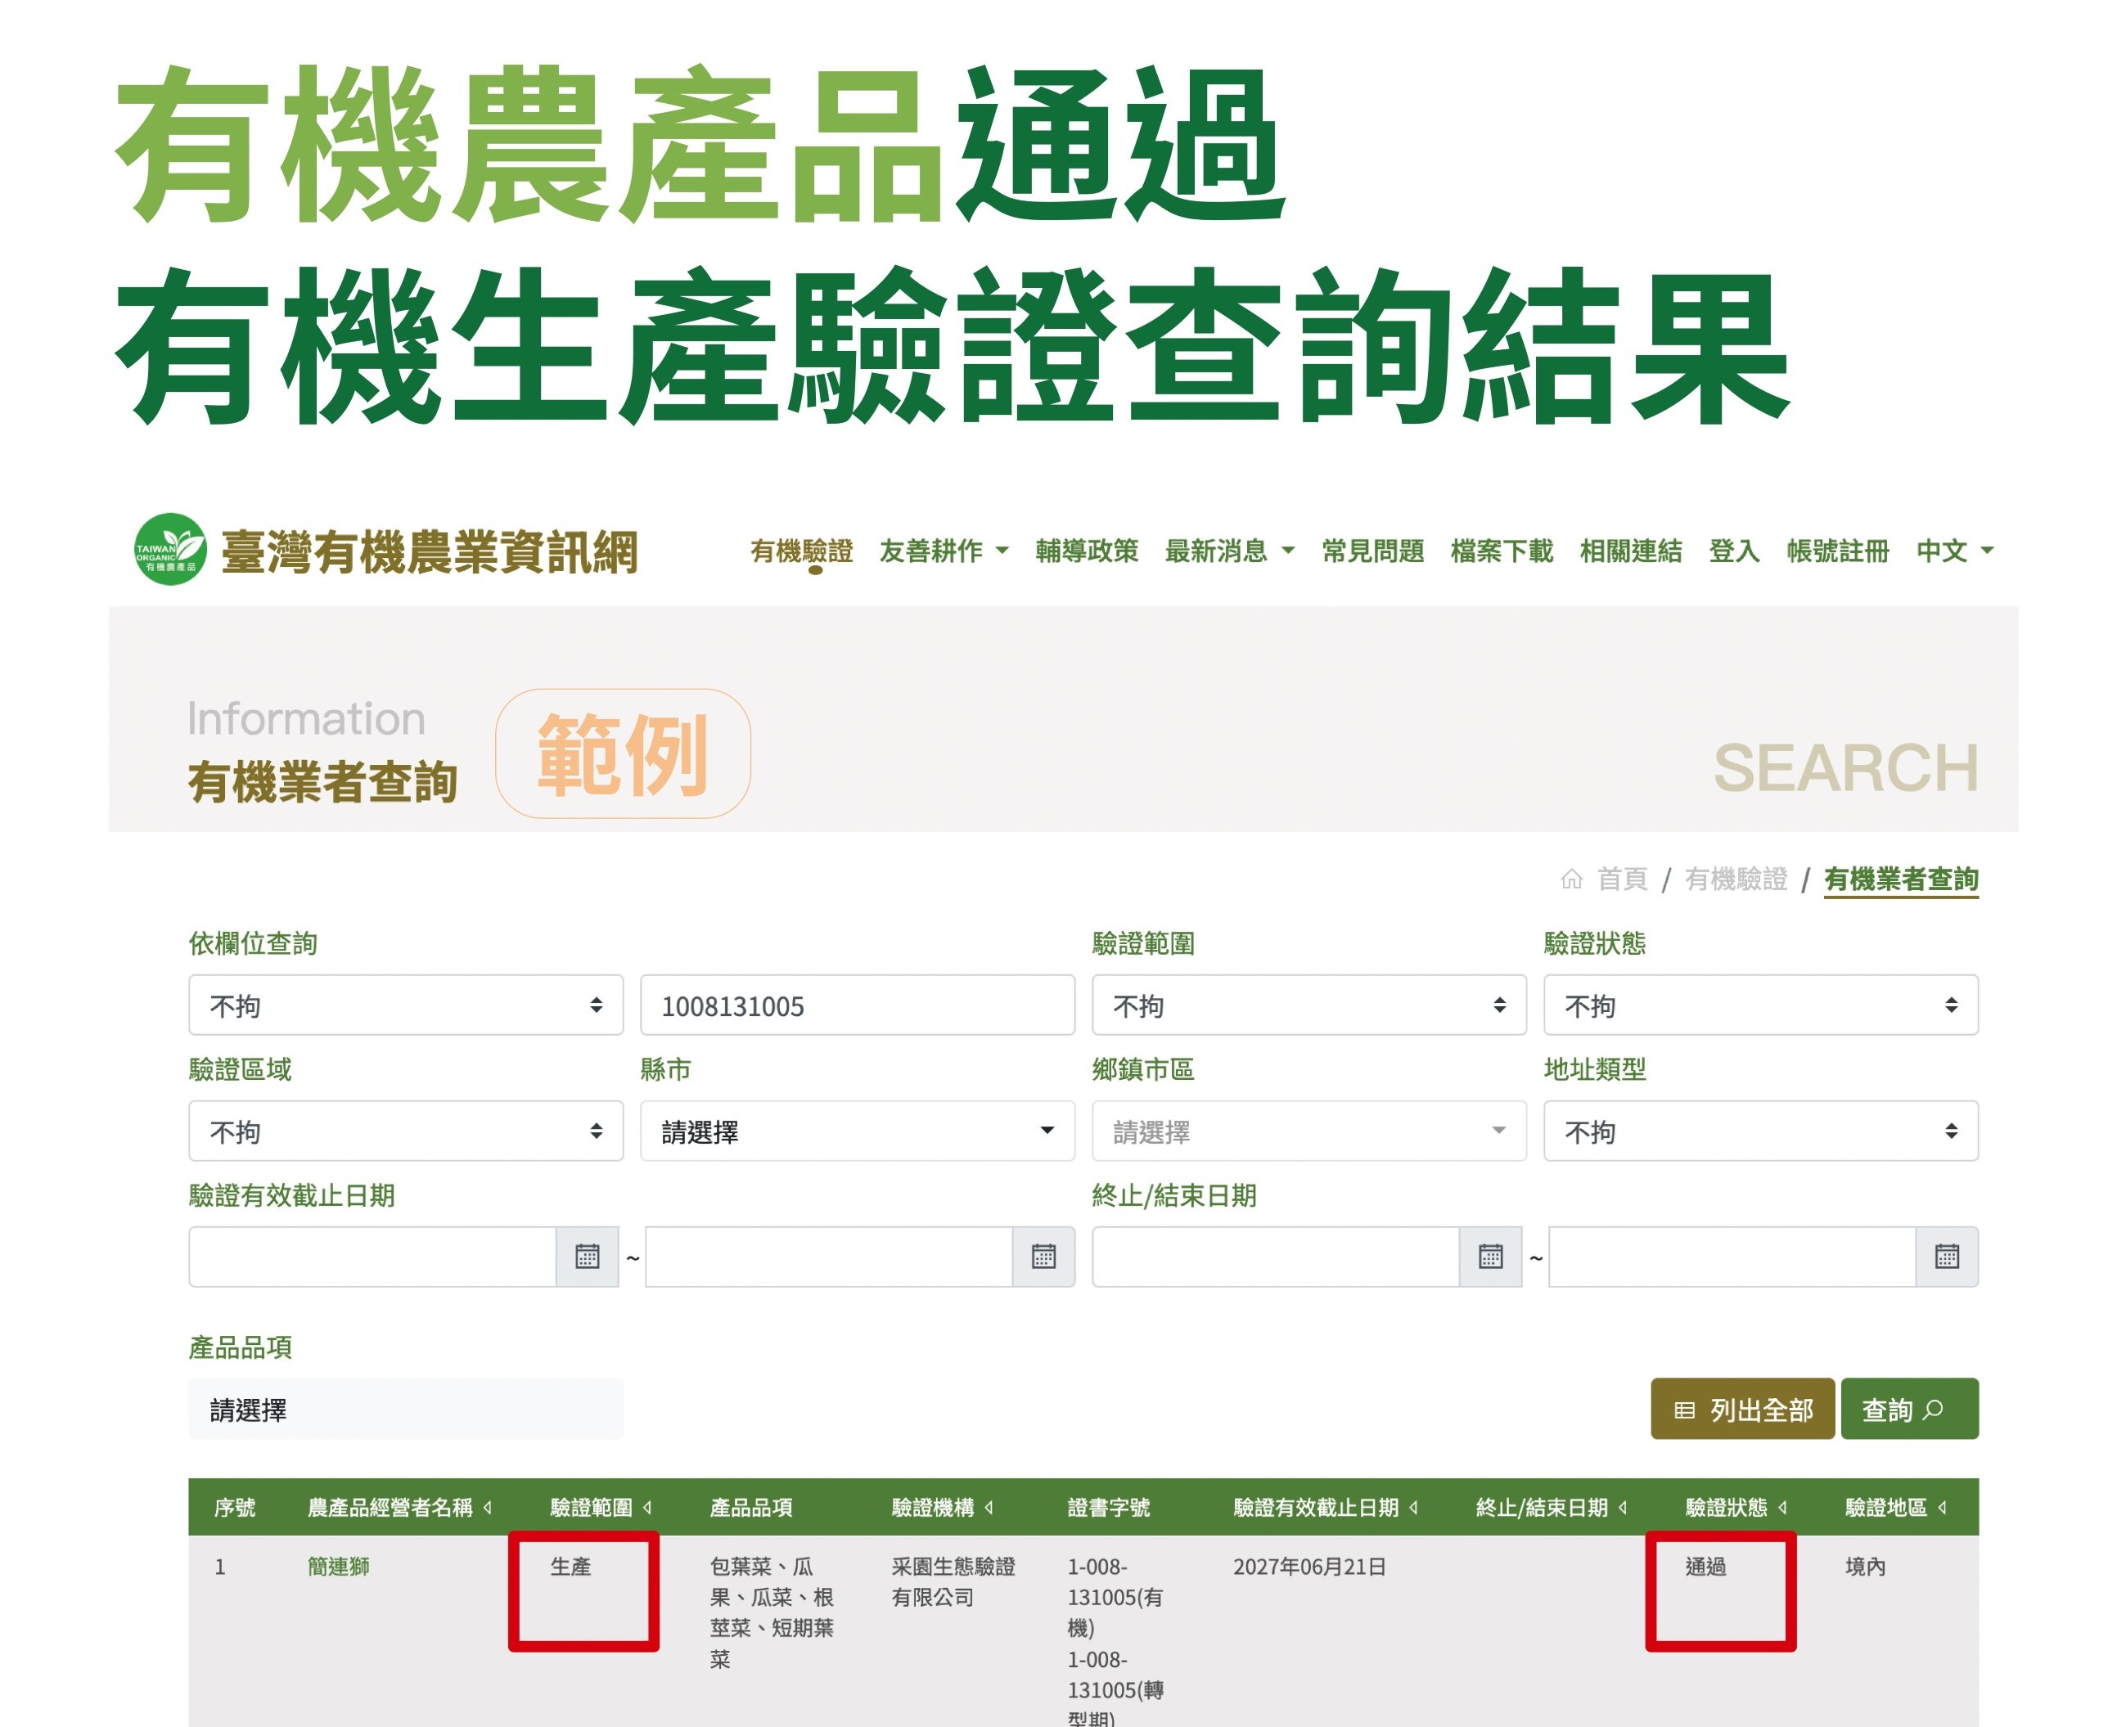Click the Taiwan Organic logo icon
The width and height of the screenshot is (2117, 1727).
(170, 549)
